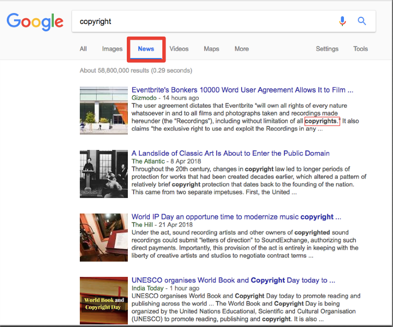Click the Gizmodo source label

tap(144, 98)
